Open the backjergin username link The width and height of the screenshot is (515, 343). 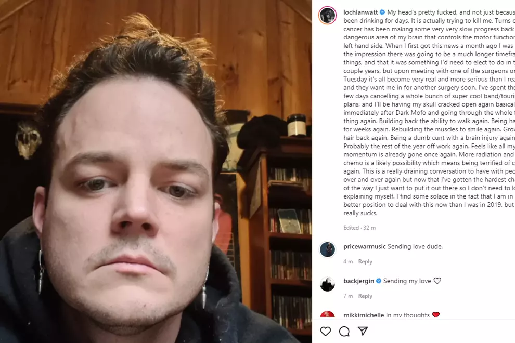(x=358, y=281)
